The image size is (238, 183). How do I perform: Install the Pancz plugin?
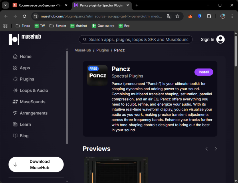coord(204,72)
